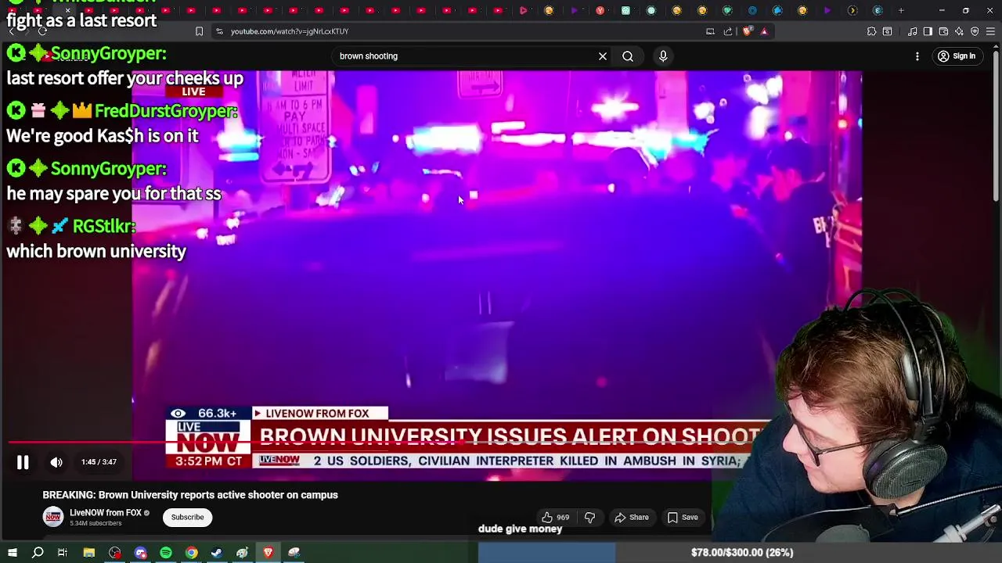The height and width of the screenshot is (563, 1002).
Task: Click the YouTube search magnifier button
Action: 628,56
